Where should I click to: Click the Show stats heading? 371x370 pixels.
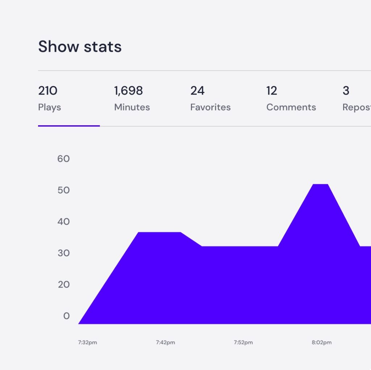coord(80,47)
